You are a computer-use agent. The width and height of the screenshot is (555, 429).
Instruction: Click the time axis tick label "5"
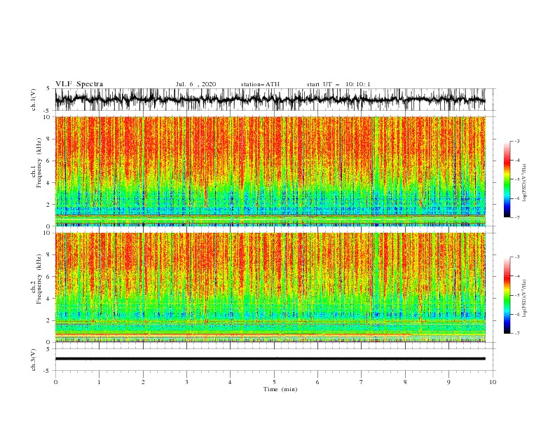coord(274,382)
